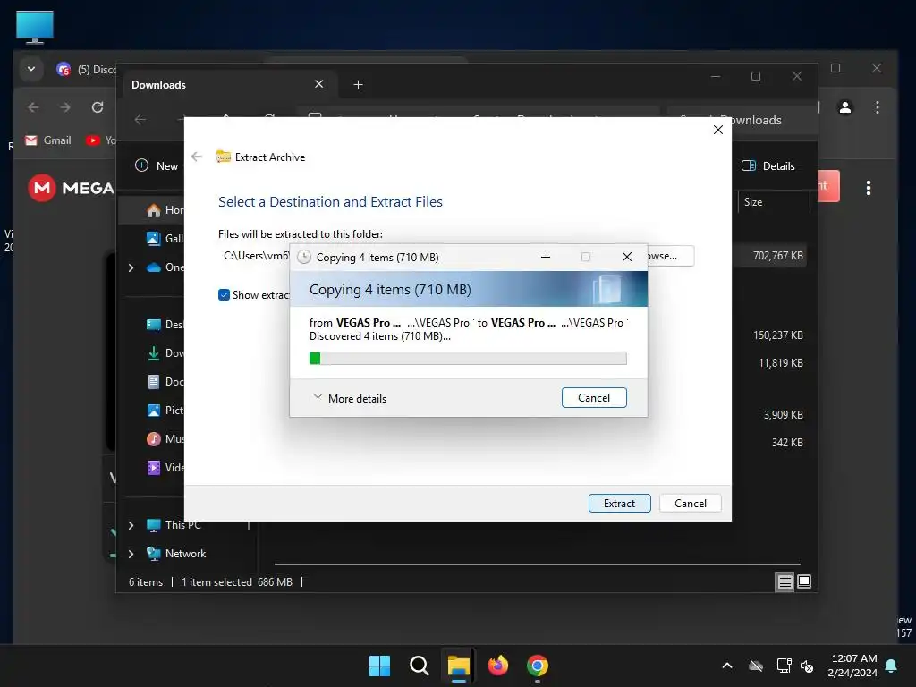Image resolution: width=916 pixels, height=687 pixels.
Task: Toggle Show extracted files checkbox
Action: coord(224,295)
